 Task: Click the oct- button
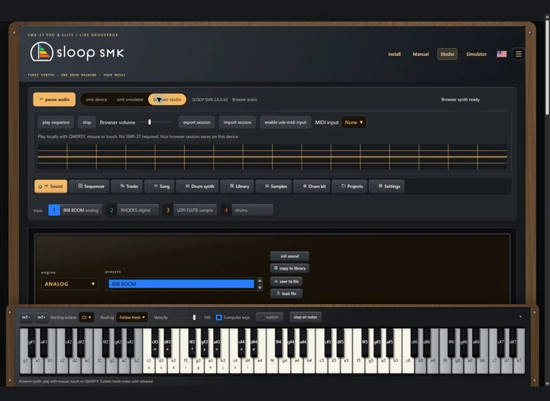[26, 317]
